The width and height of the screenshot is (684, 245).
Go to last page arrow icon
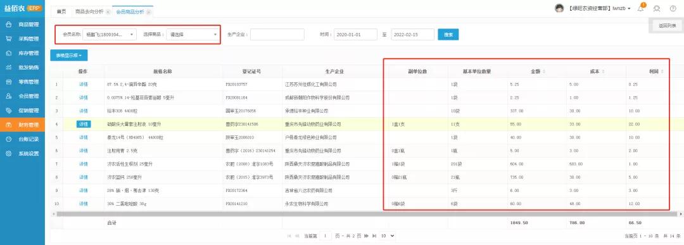(374, 236)
